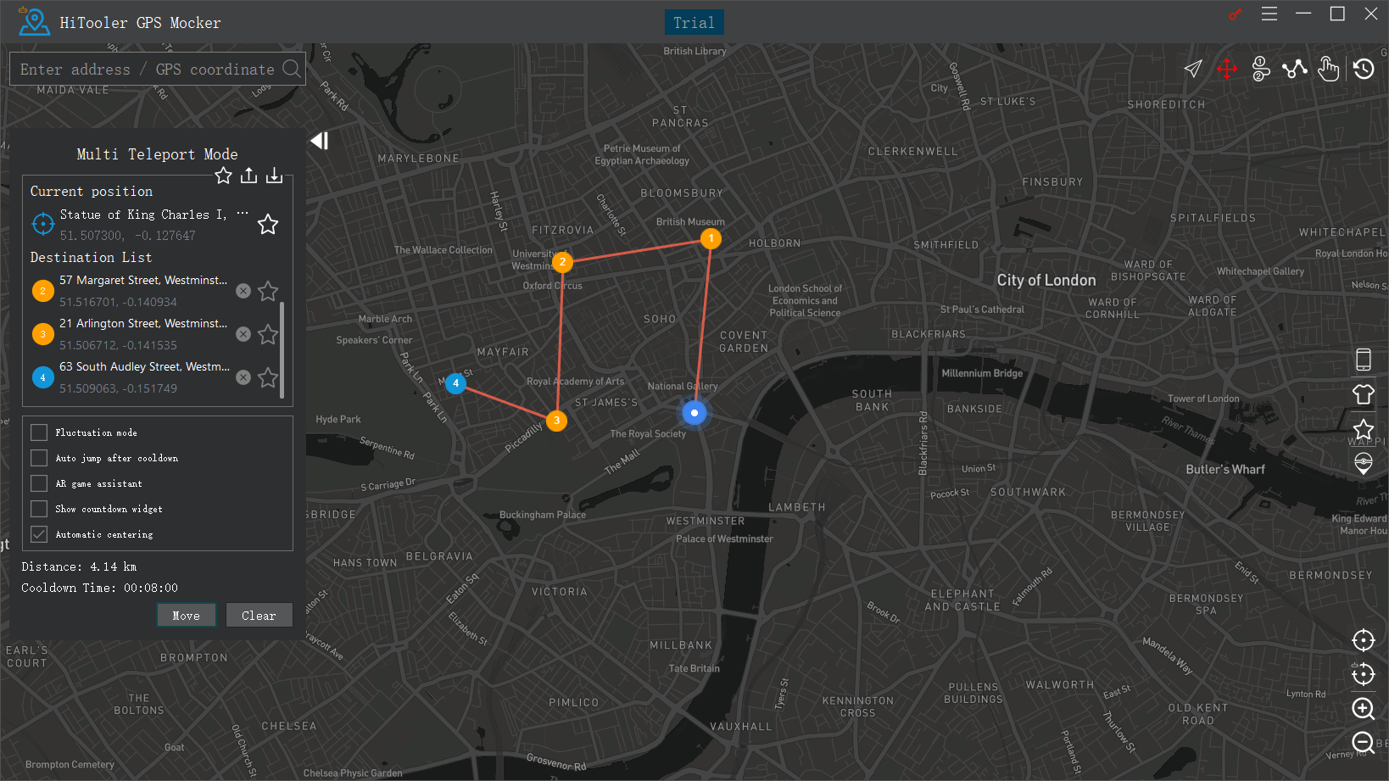Remove 57 Margaret Street from destinations
This screenshot has height=781, width=1389.
tap(243, 290)
